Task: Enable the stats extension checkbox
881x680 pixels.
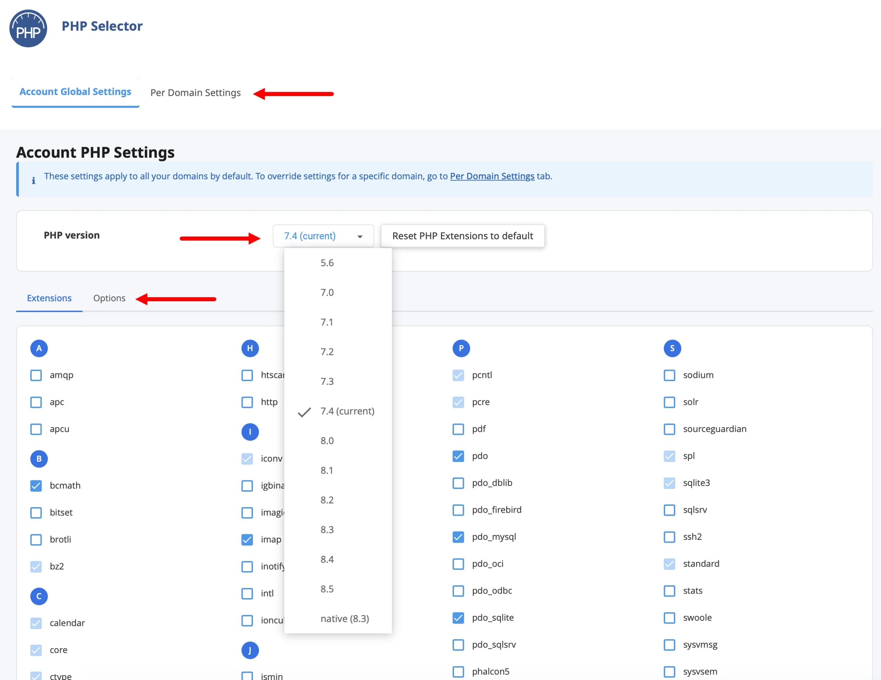Action: 670,591
